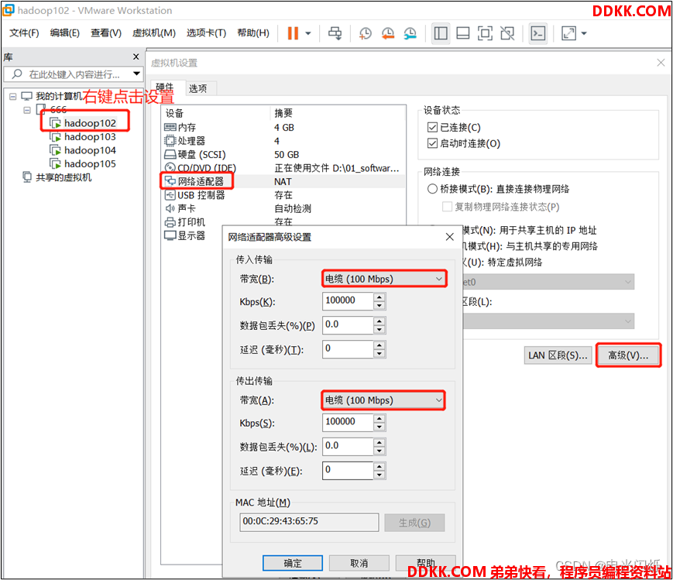Image resolution: width=673 pixels, height=580 pixels.
Task: Open the 文件(F) menu
Action: (24, 33)
